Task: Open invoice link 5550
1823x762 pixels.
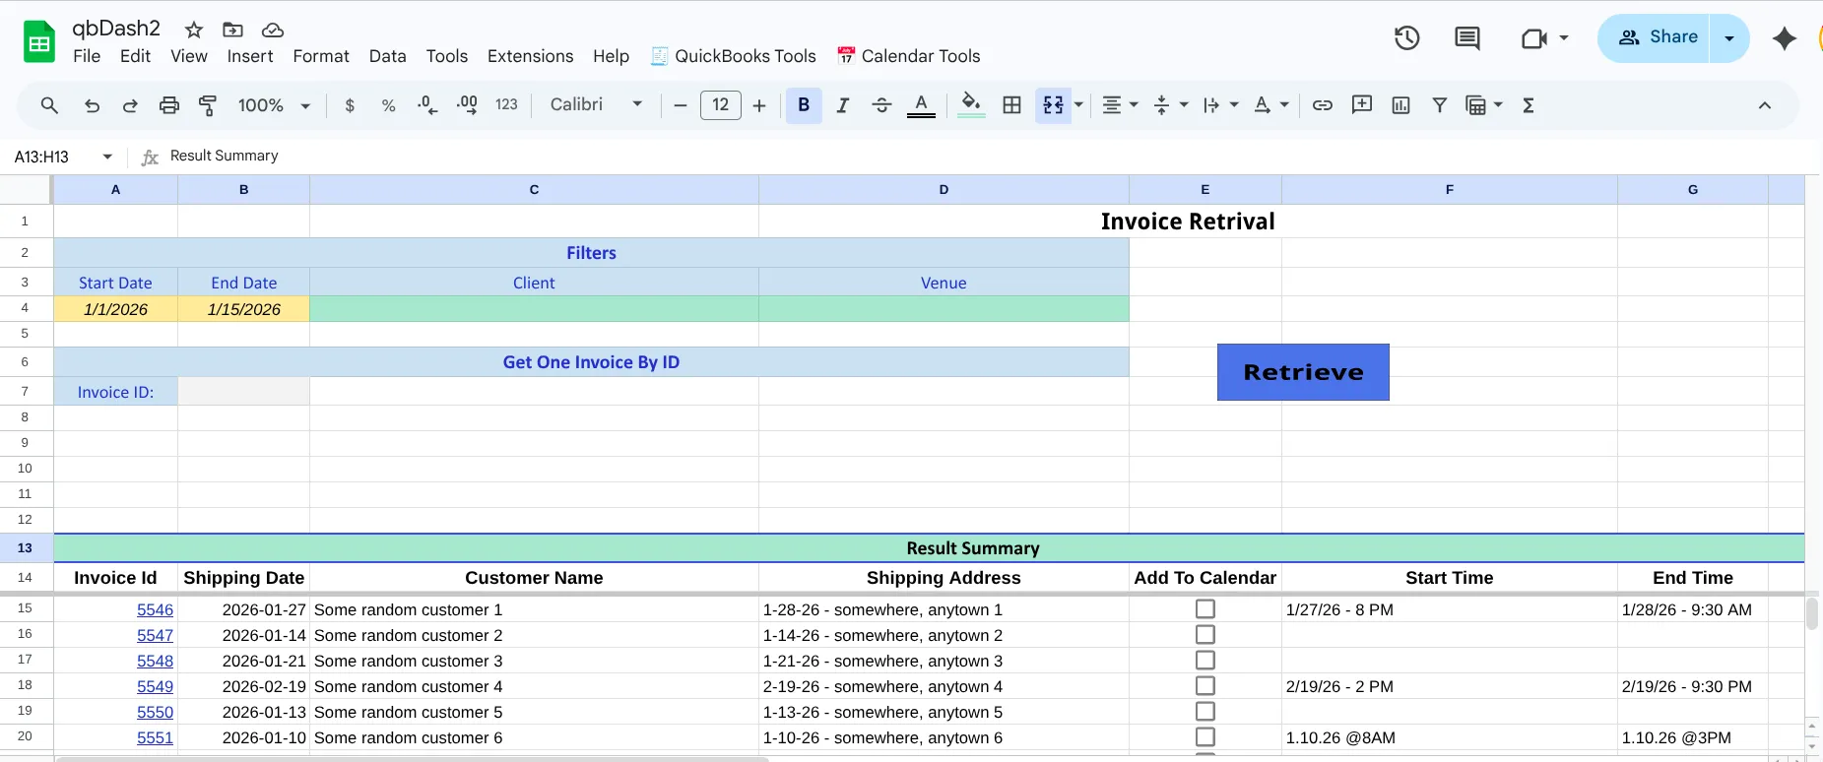Action: point(155,713)
